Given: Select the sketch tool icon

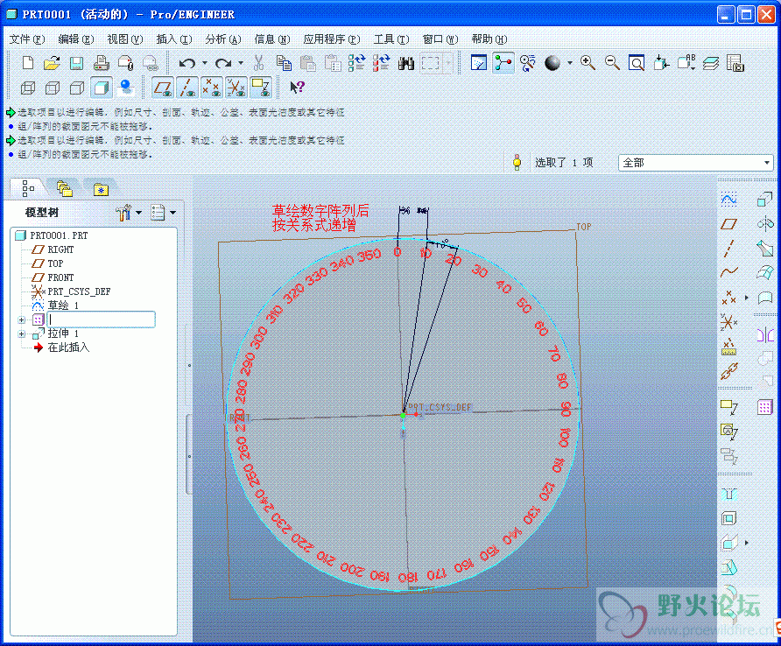Looking at the screenshot, I should (x=728, y=200).
